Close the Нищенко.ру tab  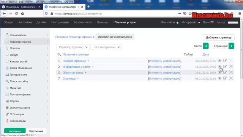tap(39, 7)
